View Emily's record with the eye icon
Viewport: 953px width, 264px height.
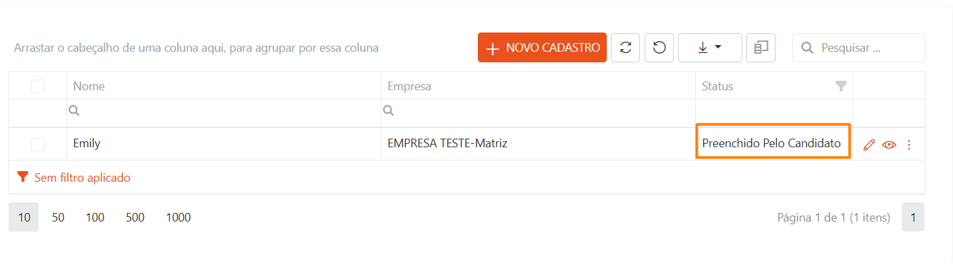[889, 145]
